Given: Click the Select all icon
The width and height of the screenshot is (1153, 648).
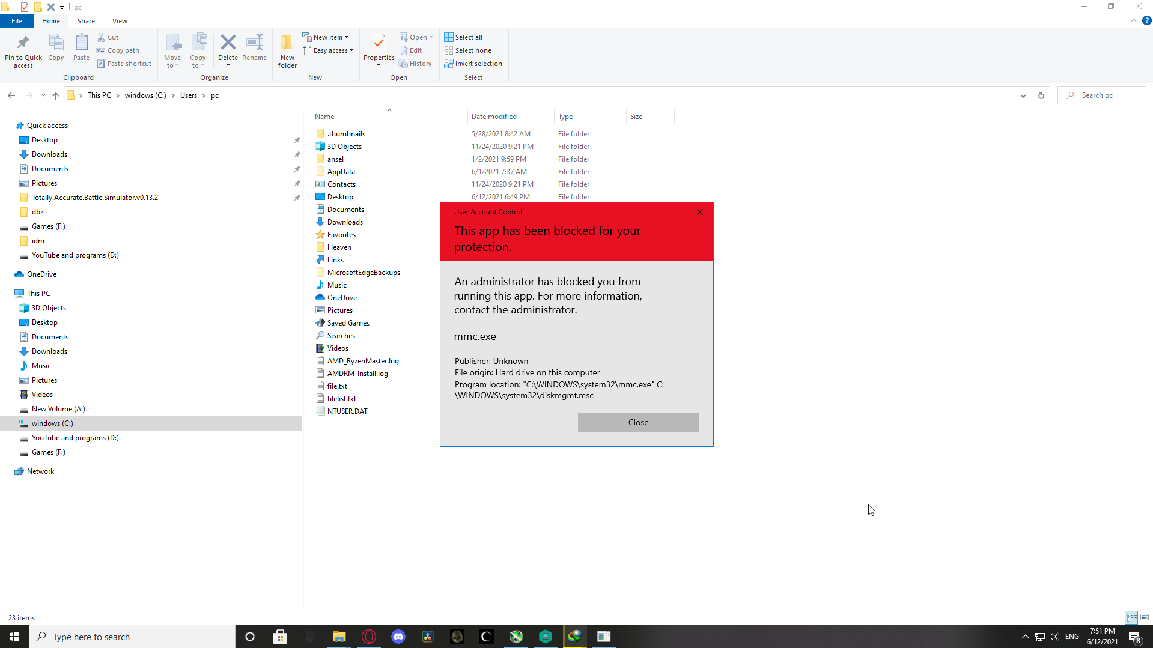Looking at the screenshot, I should pyautogui.click(x=449, y=37).
